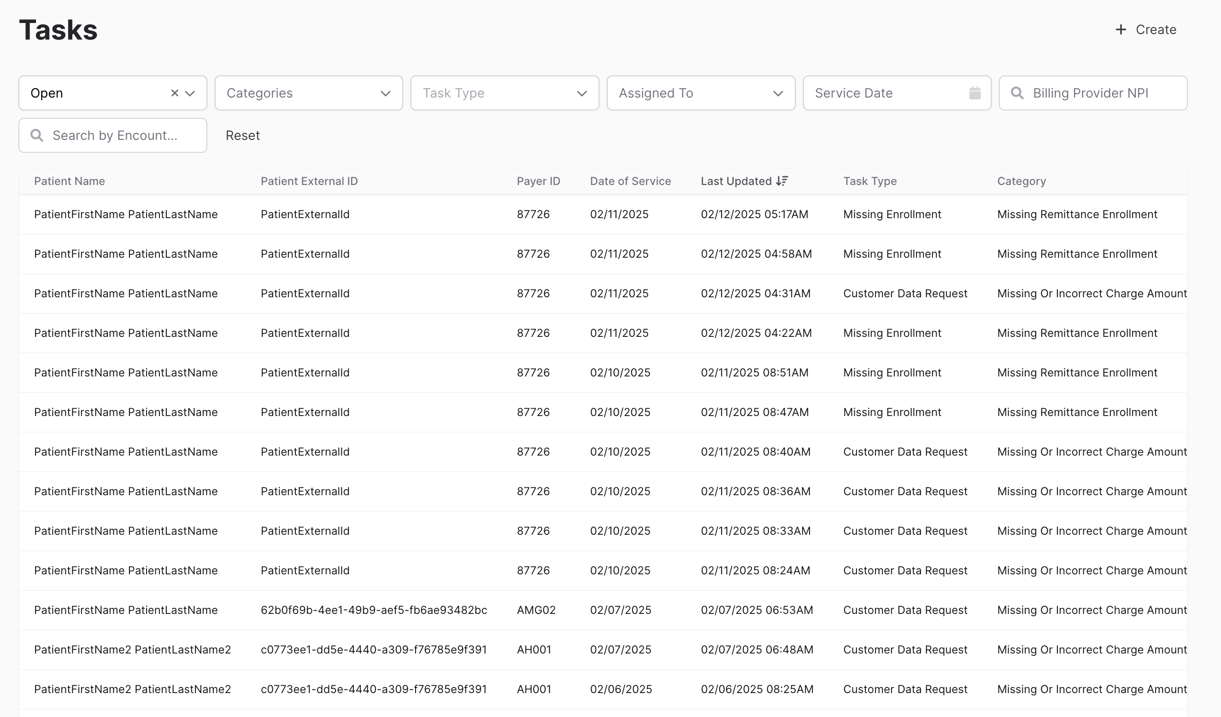
Task: Click the Payer ID column header
Action: click(x=538, y=181)
